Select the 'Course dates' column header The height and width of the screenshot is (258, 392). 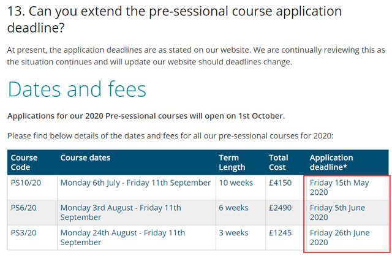(x=137, y=162)
